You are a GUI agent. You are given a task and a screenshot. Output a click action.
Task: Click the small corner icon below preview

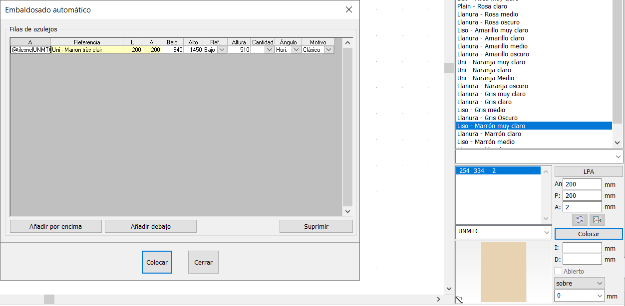[x=459, y=300]
